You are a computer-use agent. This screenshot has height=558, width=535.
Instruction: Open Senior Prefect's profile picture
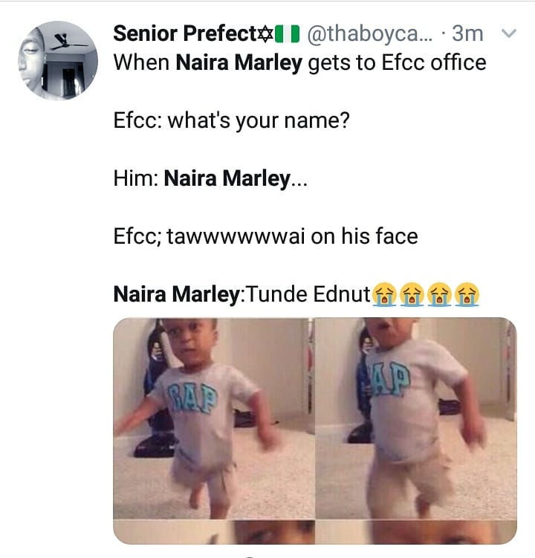point(58,61)
